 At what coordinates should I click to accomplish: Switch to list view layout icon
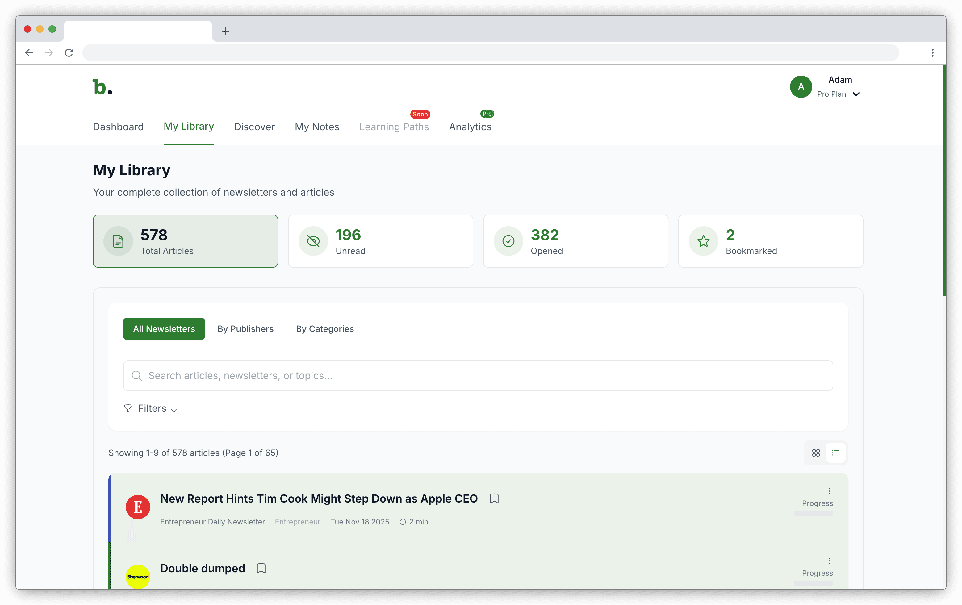click(835, 453)
